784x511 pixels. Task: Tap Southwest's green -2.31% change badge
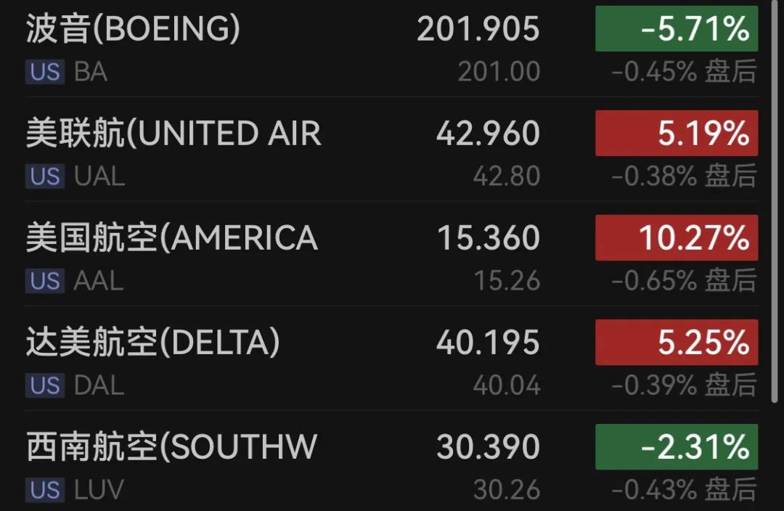pyautogui.click(x=677, y=446)
